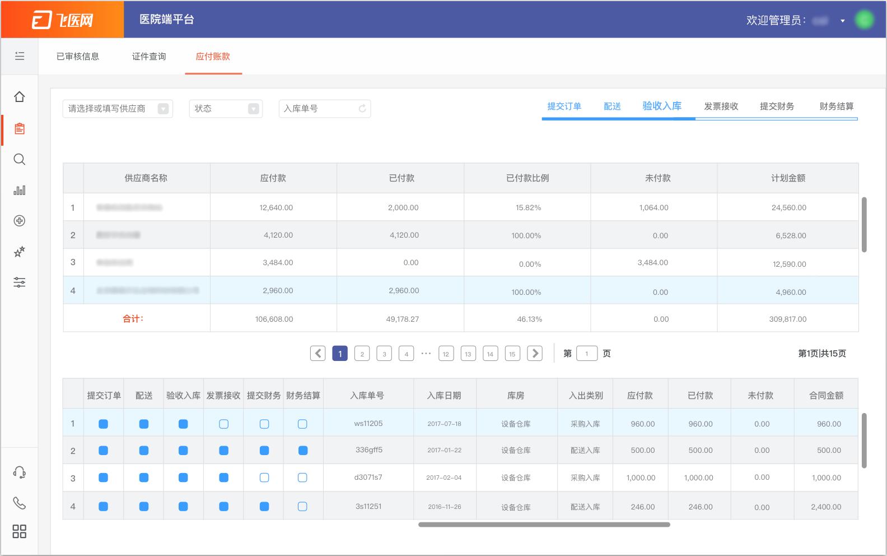This screenshot has width=887, height=556.
Task: Select 发票接收 step in progress bar
Action: pyautogui.click(x=721, y=106)
